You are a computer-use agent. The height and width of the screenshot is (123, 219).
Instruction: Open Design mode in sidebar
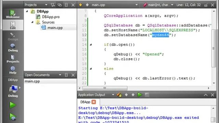coord(13,37)
